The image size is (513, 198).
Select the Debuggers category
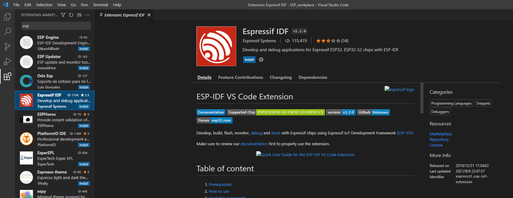click(x=440, y=112)
